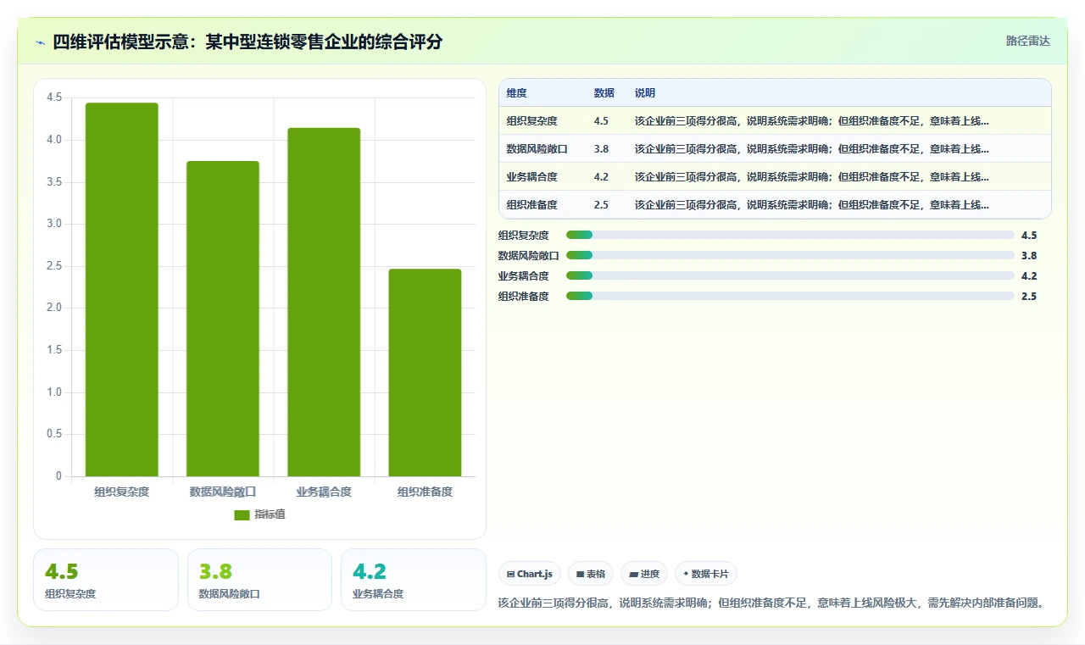Click the 四维评估模型示意 page title
Screen dimensions: 1085x645
point(248,42)
